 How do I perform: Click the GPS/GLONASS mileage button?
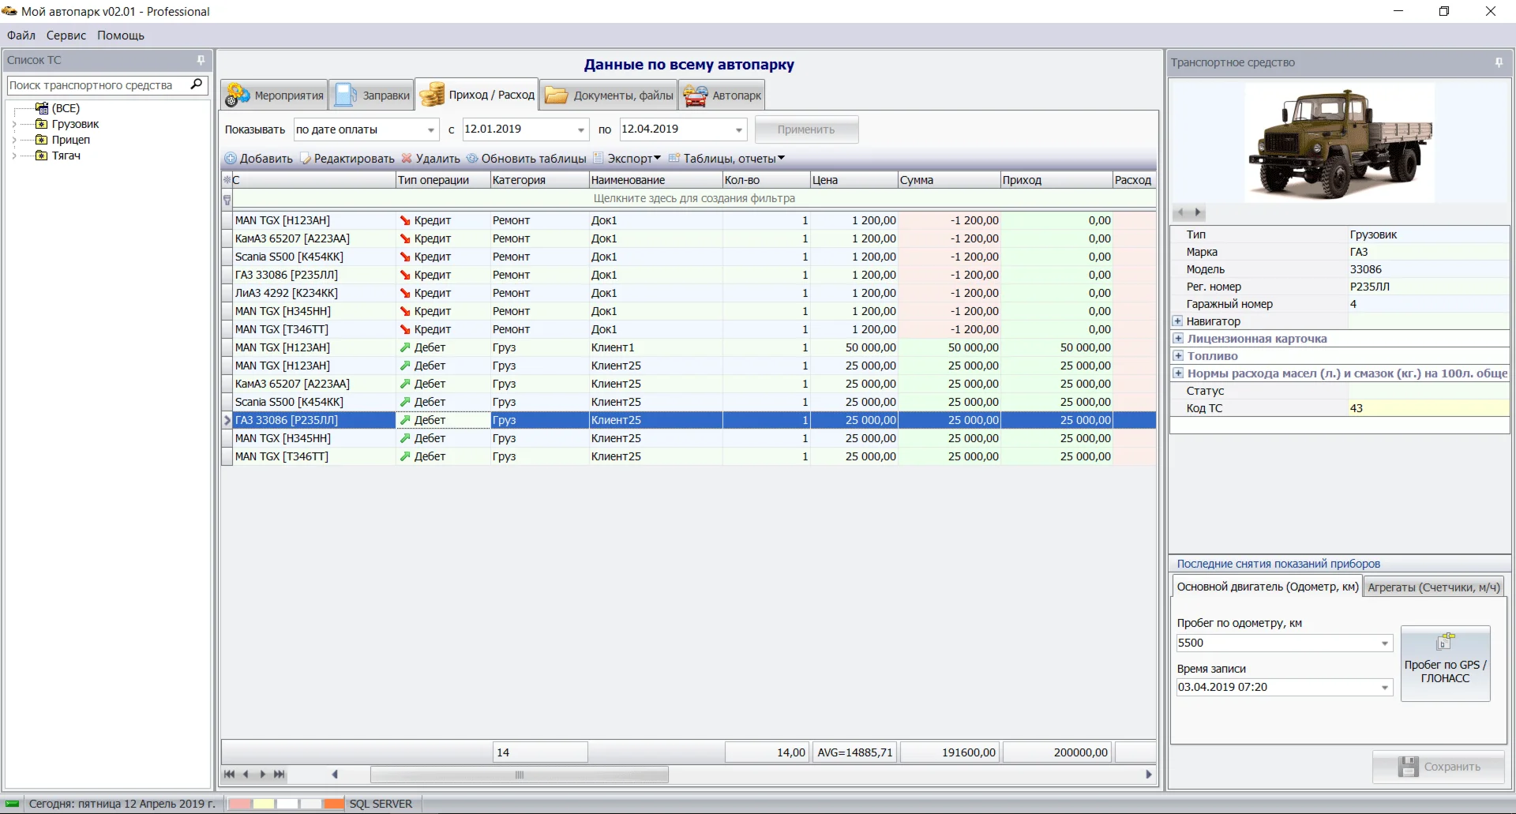tap(1445, 663)
